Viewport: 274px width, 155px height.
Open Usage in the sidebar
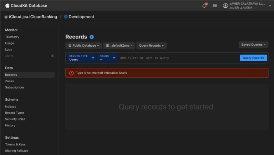pos(10,43)
